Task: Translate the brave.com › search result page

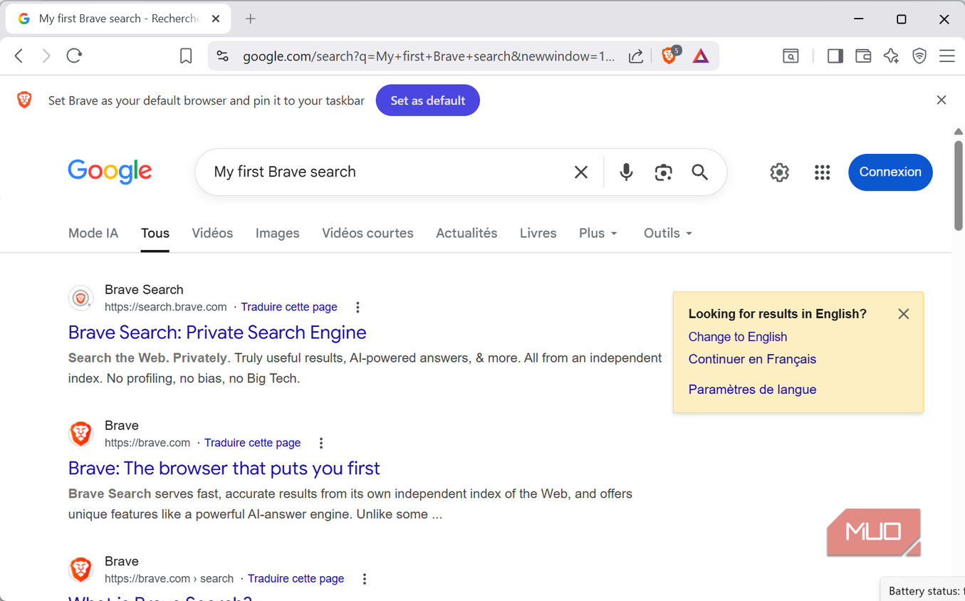Action: [x=296, y=579]
